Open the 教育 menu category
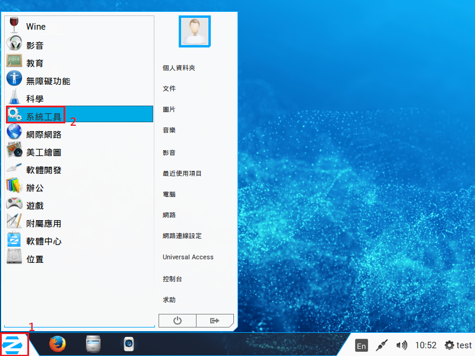475x356 pixels. [80, 63]
